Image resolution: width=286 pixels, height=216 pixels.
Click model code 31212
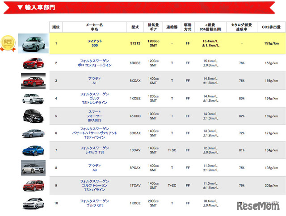135,43
